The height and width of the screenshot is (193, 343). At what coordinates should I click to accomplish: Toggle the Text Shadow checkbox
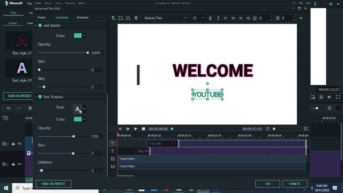(40, 96)
